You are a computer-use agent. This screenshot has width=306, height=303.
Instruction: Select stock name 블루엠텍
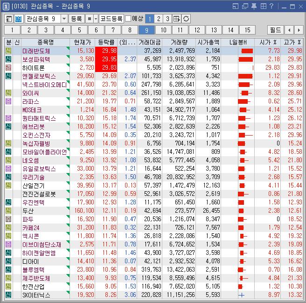34,270
